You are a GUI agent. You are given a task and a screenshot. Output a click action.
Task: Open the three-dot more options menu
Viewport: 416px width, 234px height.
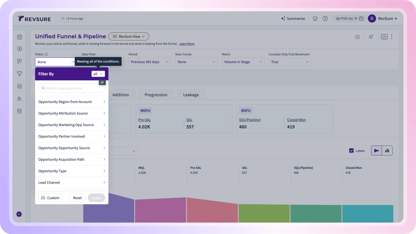pos(392,37)
